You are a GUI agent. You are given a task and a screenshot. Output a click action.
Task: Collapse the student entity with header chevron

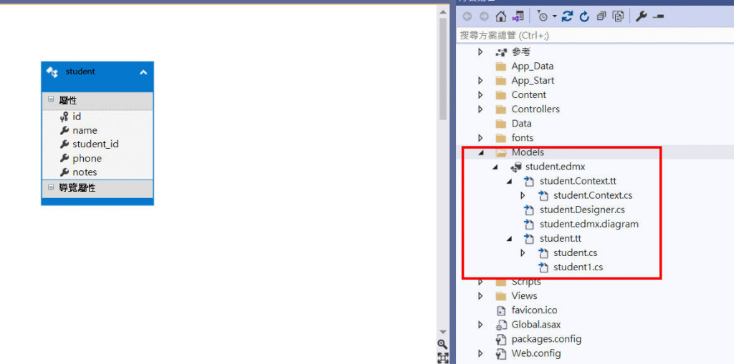click(143, 72)
